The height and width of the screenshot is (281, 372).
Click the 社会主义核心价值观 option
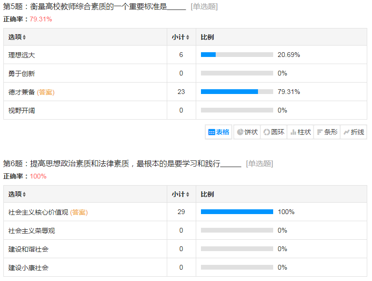tap(38, 212)
